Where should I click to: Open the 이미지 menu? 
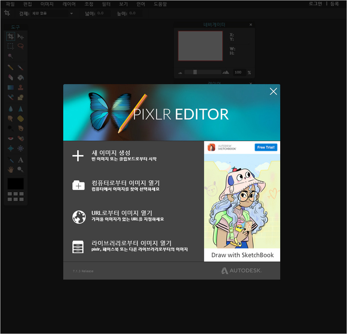click(x=47, y=4)
